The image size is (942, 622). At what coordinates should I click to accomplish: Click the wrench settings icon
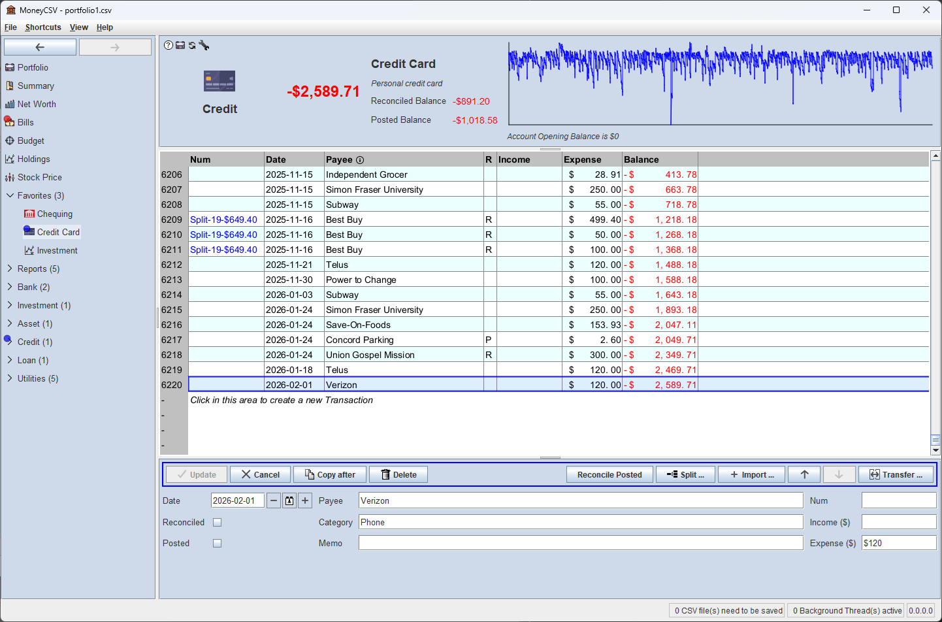click(204, 45)
